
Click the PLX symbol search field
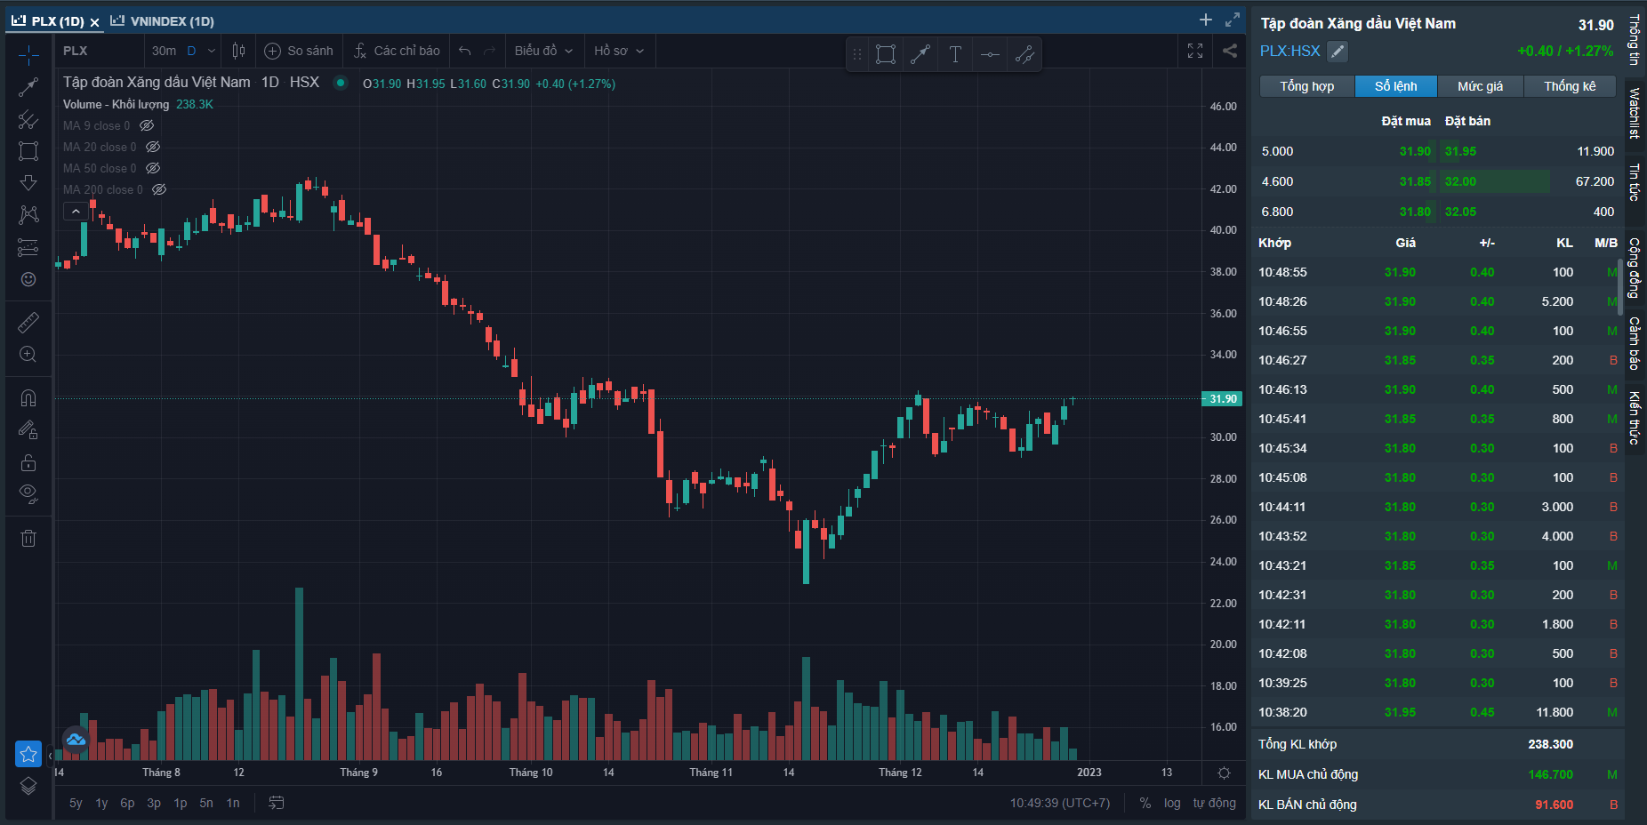(98, 51)
